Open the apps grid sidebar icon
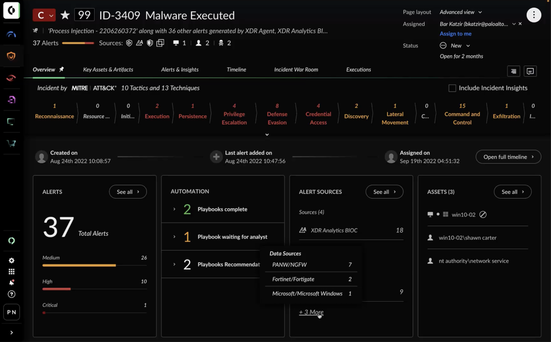The width and height of the screenshot is (551, 342). click(x=12, y=272)
